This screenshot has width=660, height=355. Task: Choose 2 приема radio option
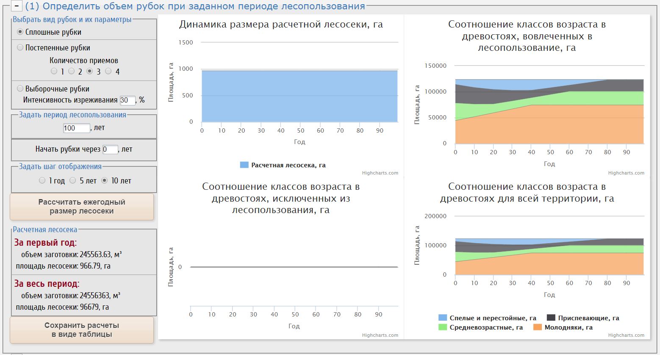[72, 71]
